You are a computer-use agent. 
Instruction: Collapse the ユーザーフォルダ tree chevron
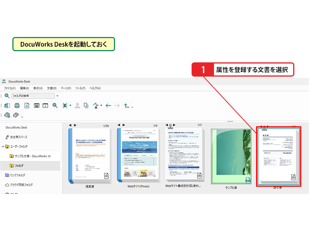coord(3,147)
